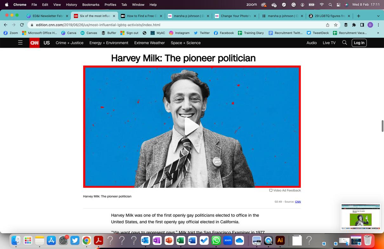Open the Extreme Weather section
The image size is (384, 249).
[149, 43]
